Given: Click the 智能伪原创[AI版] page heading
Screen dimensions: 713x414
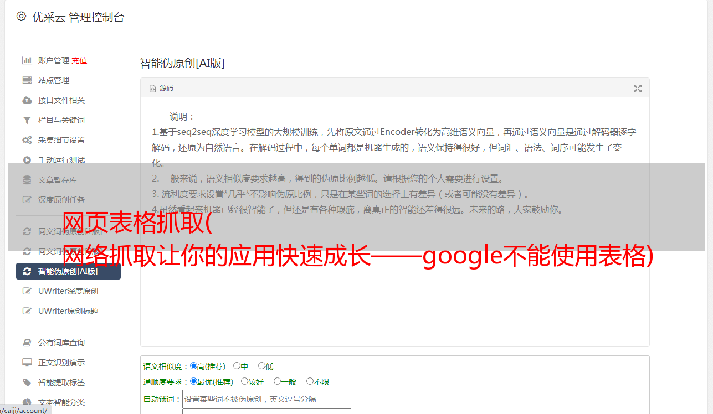Looking at the screenshot, I should tap(182, 63).
